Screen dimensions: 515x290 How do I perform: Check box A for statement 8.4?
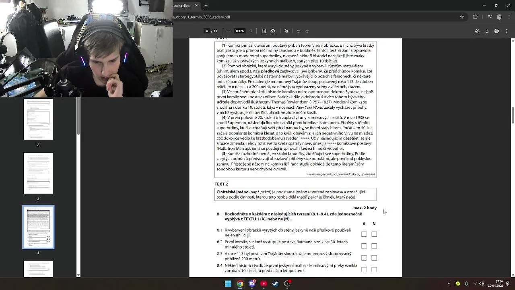point(364,269)
